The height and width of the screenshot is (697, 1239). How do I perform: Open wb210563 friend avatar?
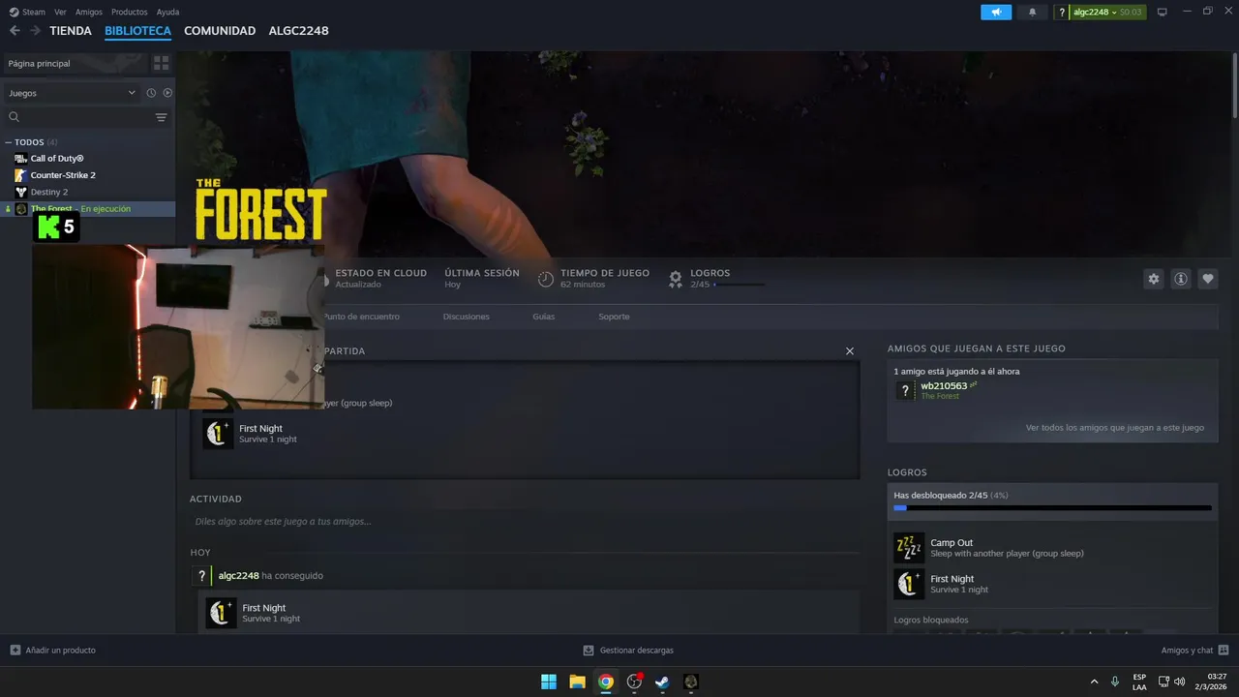coord(905,390)
